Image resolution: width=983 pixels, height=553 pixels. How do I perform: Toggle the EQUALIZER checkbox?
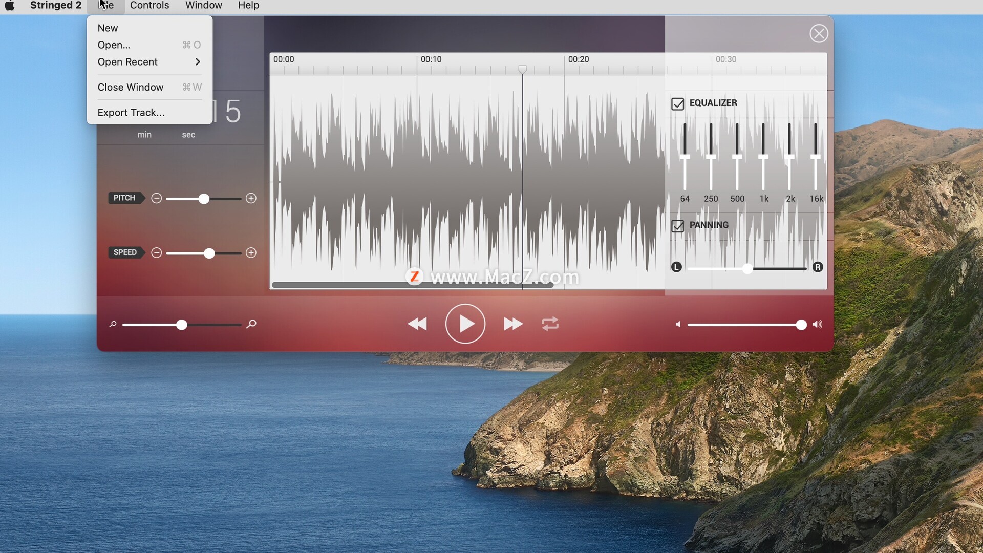click(677, 104)
